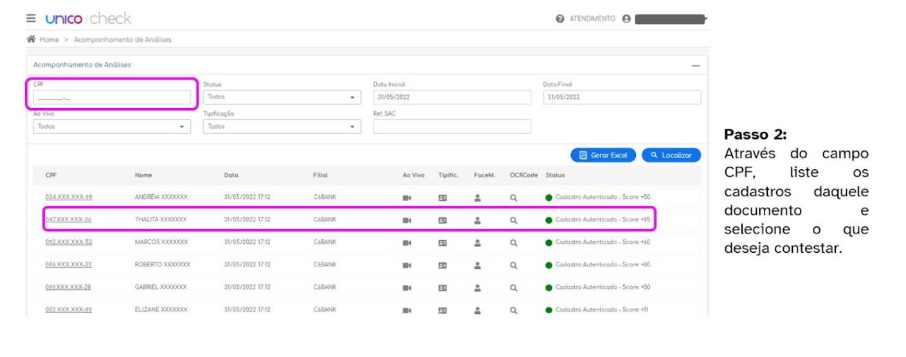Open FaceM. person icon for MARCOS row
906x357 pixels.
click(x=478, y=243)
